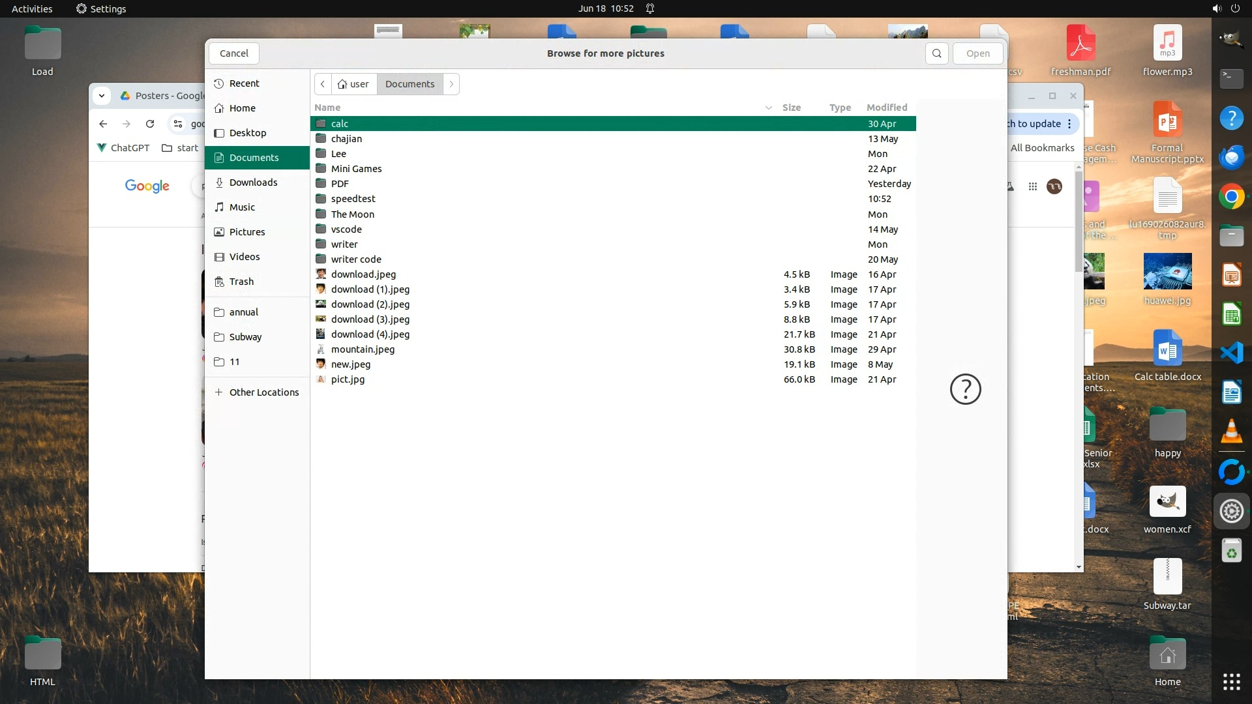This screenshot has height=704, width=1252.
Task: Launch VLC from the Ubuntu dock
Action: [x=1231, y=432]
